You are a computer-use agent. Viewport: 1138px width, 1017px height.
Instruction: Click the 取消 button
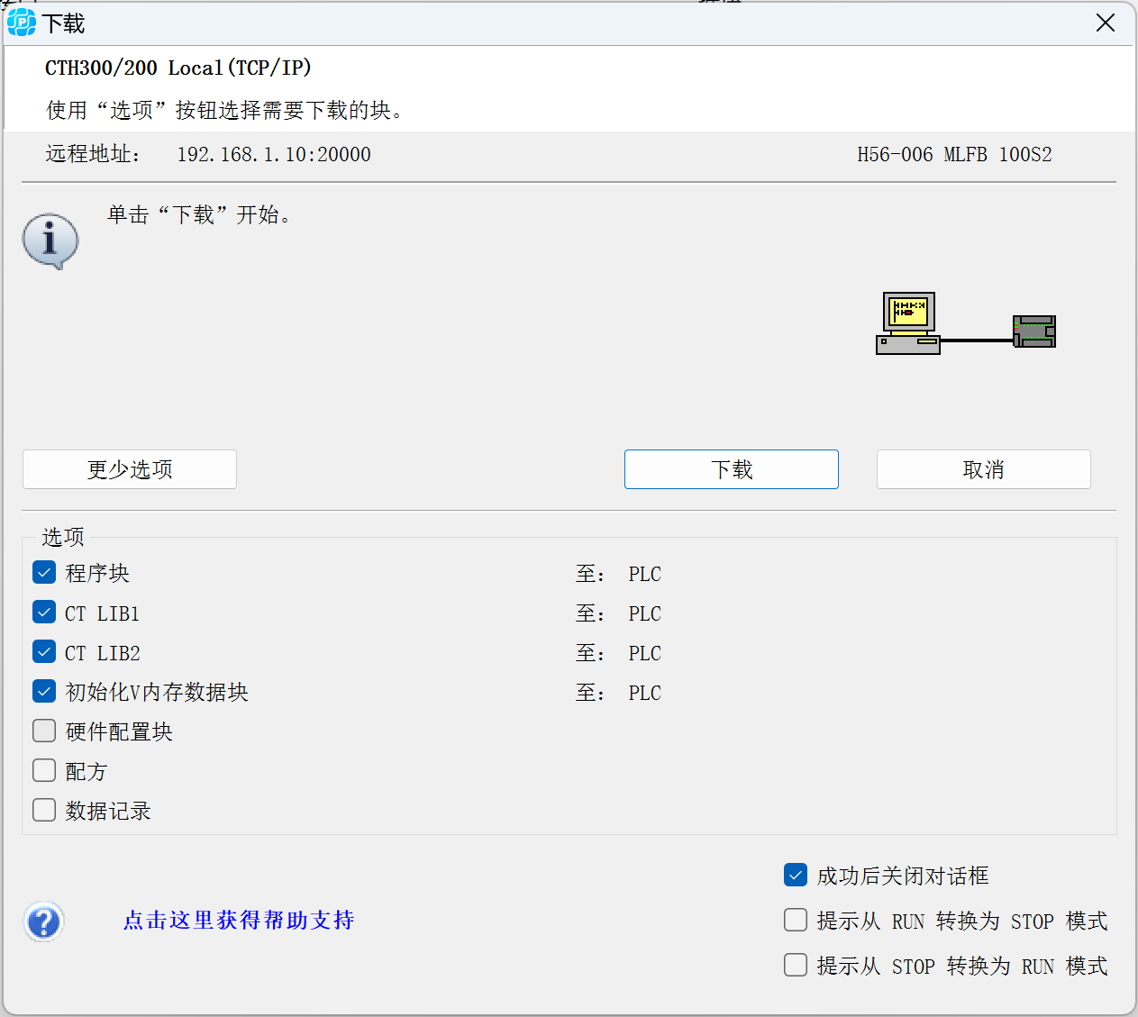984,469
